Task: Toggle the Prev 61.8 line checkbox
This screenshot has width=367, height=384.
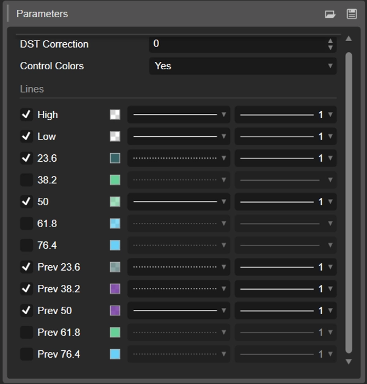Action: [x=26, y=333]
